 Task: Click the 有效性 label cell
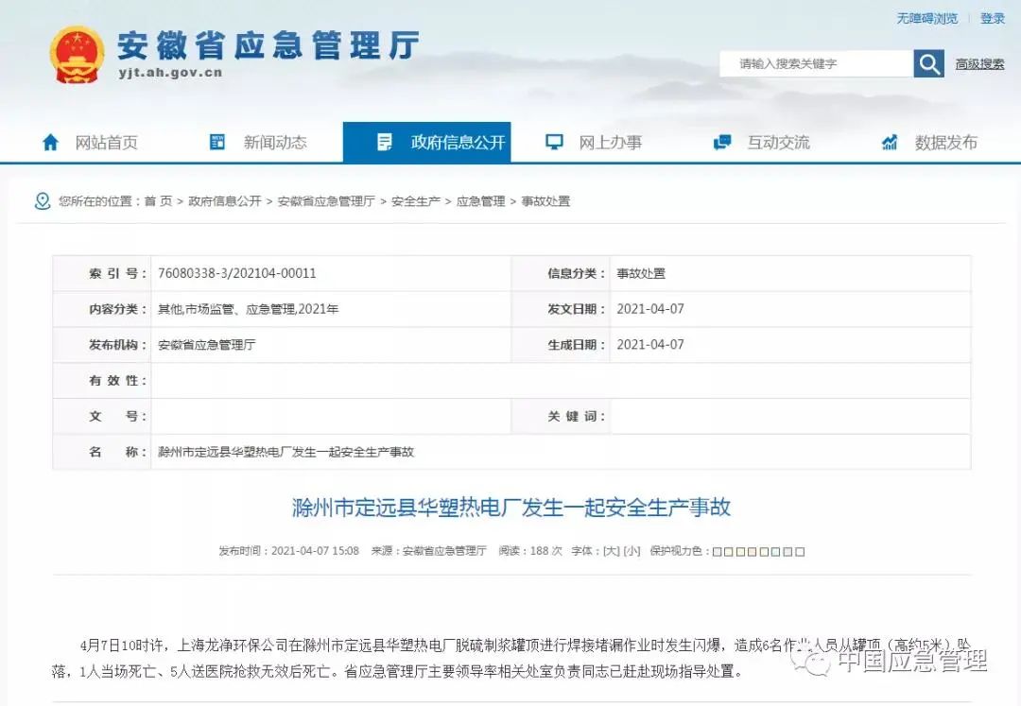tap(101, 381)
